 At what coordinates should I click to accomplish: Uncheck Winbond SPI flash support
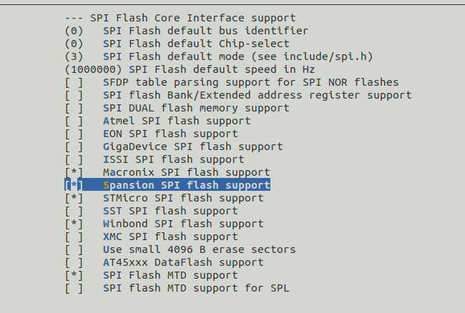(74, 224)
